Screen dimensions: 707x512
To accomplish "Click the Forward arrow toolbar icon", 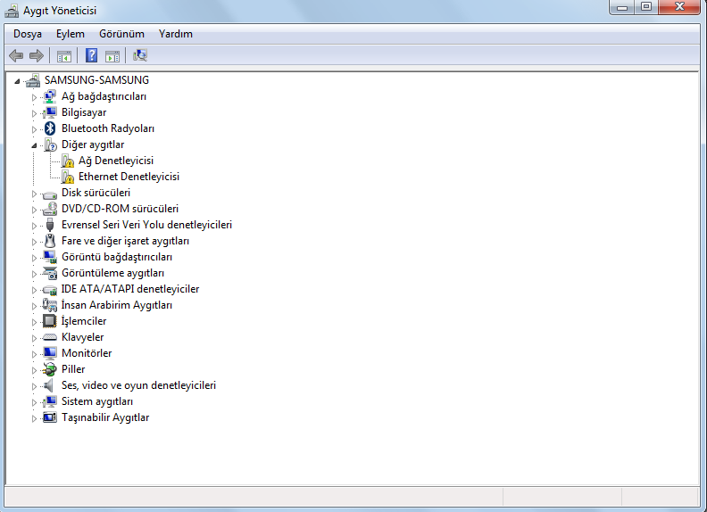I will click(x=36, y=56).
